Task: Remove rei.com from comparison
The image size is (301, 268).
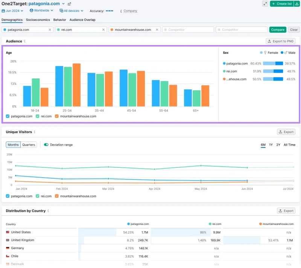Action: [103, 30]
